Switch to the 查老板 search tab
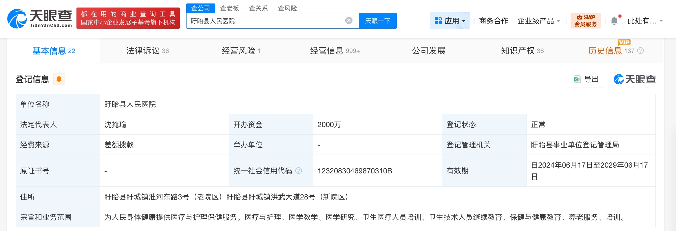676x231 pixels. pos(229,8)
